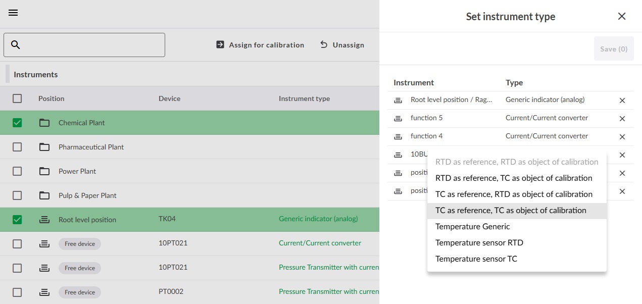This screenshot has width=642, height=304.
Task: Close the Set instrument type panel
Action: [622, 16]
